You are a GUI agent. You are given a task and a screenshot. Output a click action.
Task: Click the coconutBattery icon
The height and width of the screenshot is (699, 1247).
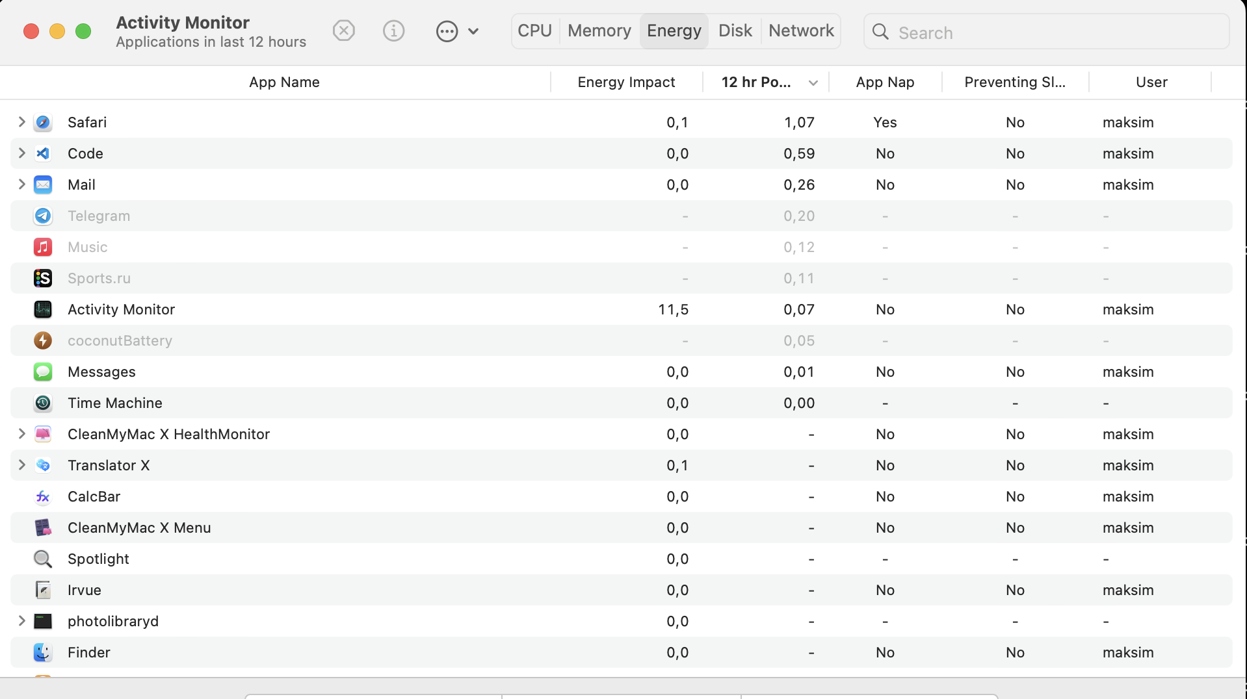click(43, 340)
